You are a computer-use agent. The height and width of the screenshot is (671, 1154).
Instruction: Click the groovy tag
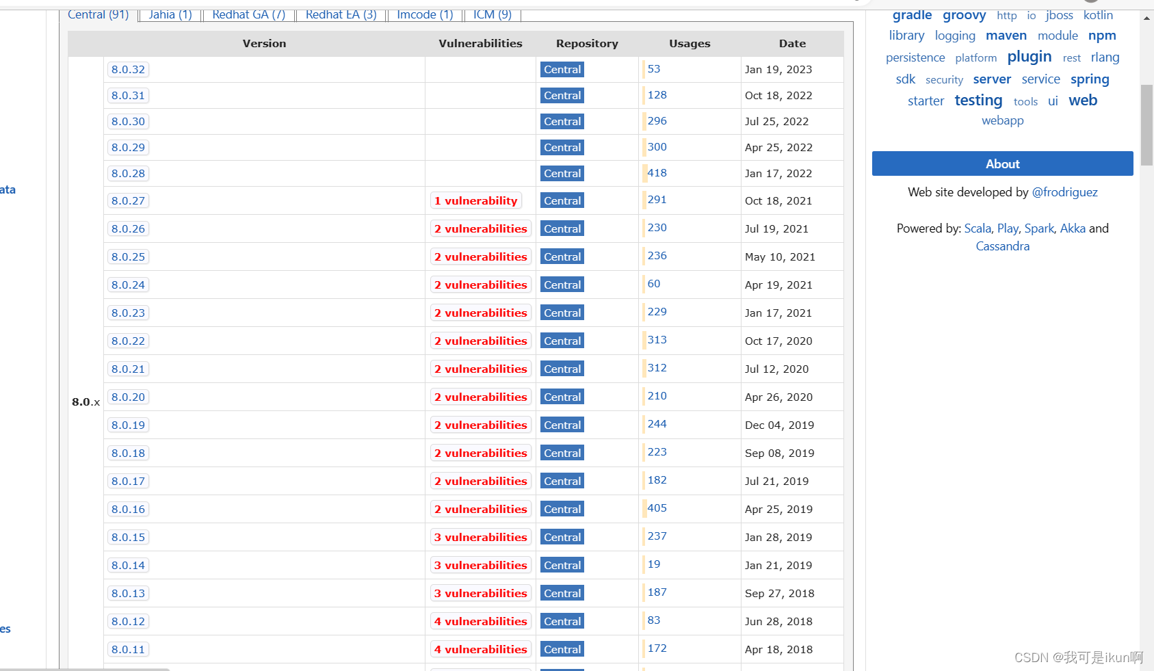(x=964, y=15)
